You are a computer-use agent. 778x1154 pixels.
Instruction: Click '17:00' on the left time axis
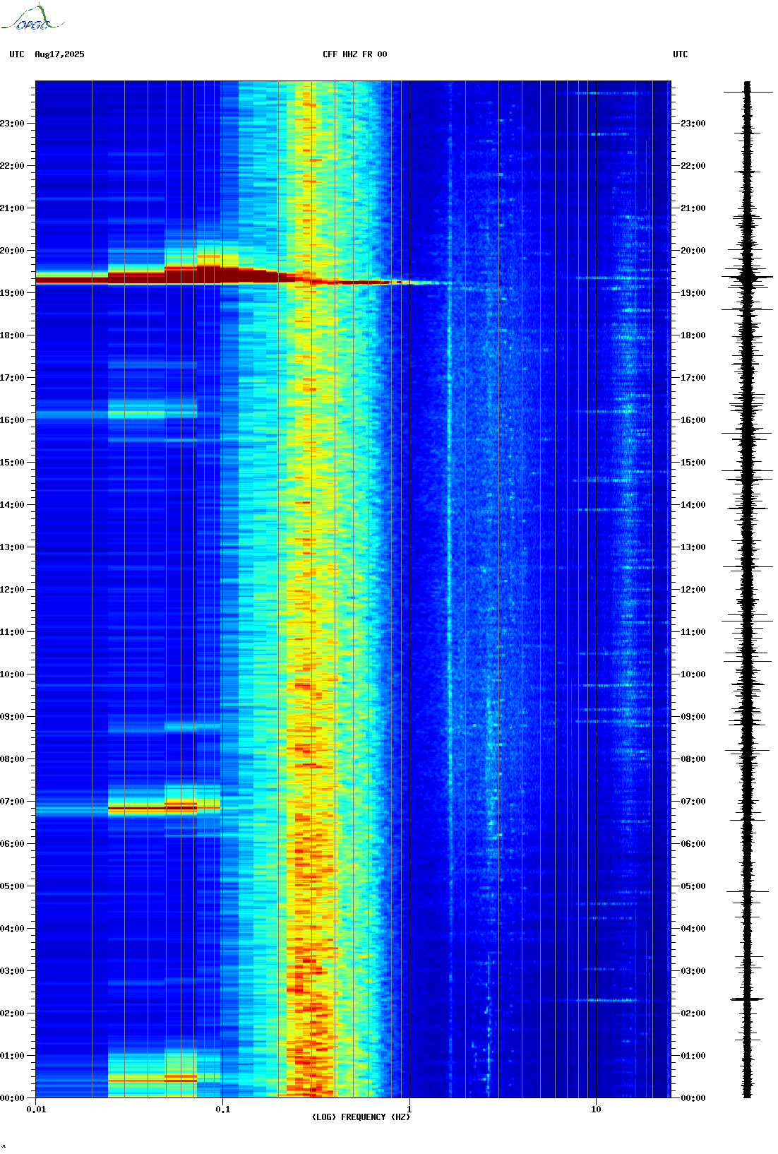(12, 378)
